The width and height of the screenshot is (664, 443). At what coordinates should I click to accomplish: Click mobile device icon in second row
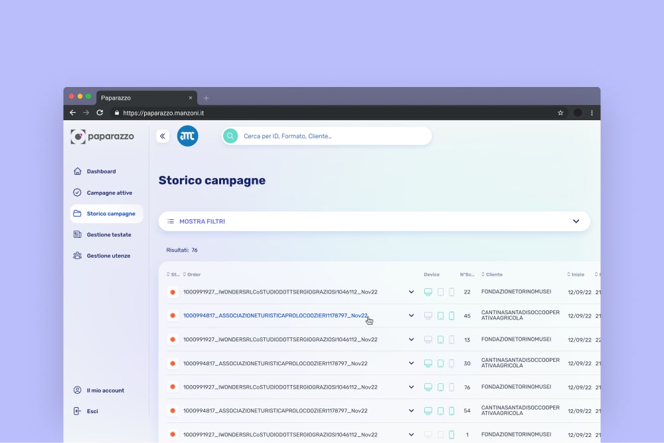pyautogui.click(x=452, y=315)
